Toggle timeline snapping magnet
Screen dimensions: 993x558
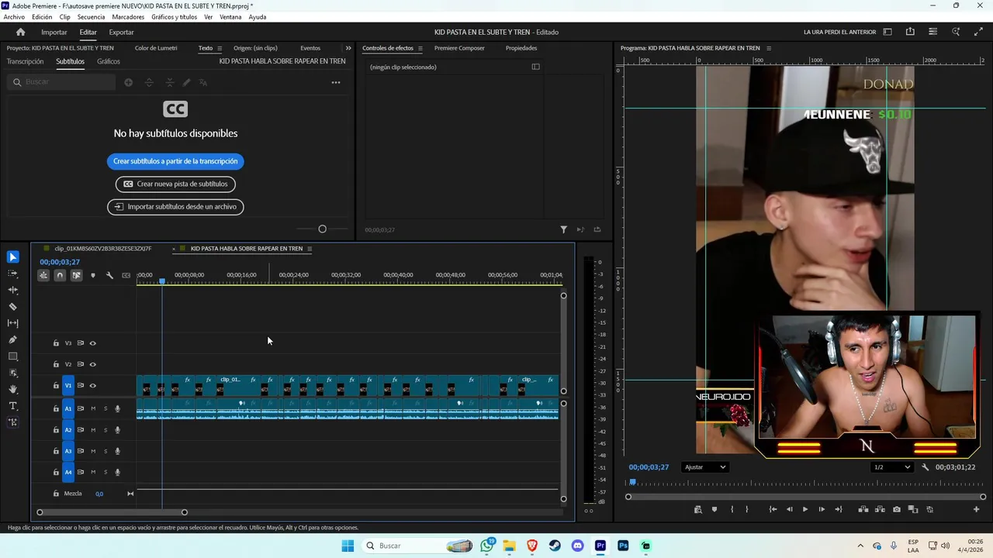click(x=60, y=275)
